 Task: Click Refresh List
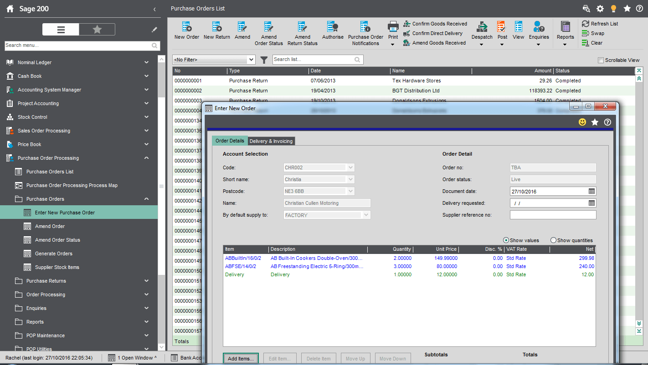pos(600,24)
